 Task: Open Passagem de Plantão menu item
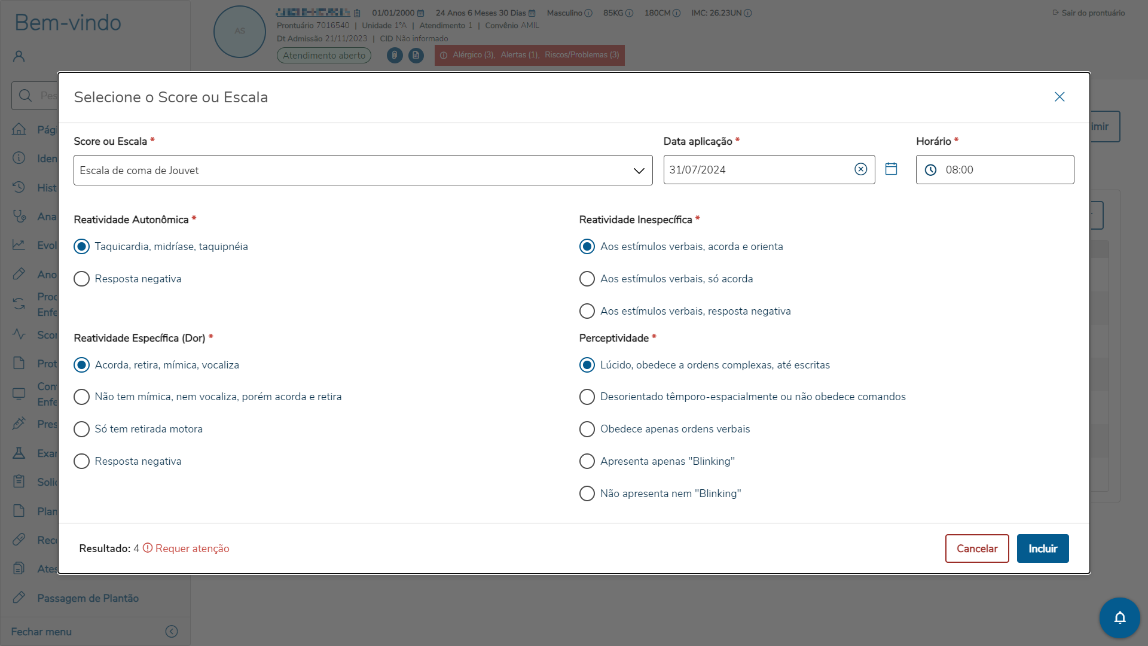tap(87, 598)
